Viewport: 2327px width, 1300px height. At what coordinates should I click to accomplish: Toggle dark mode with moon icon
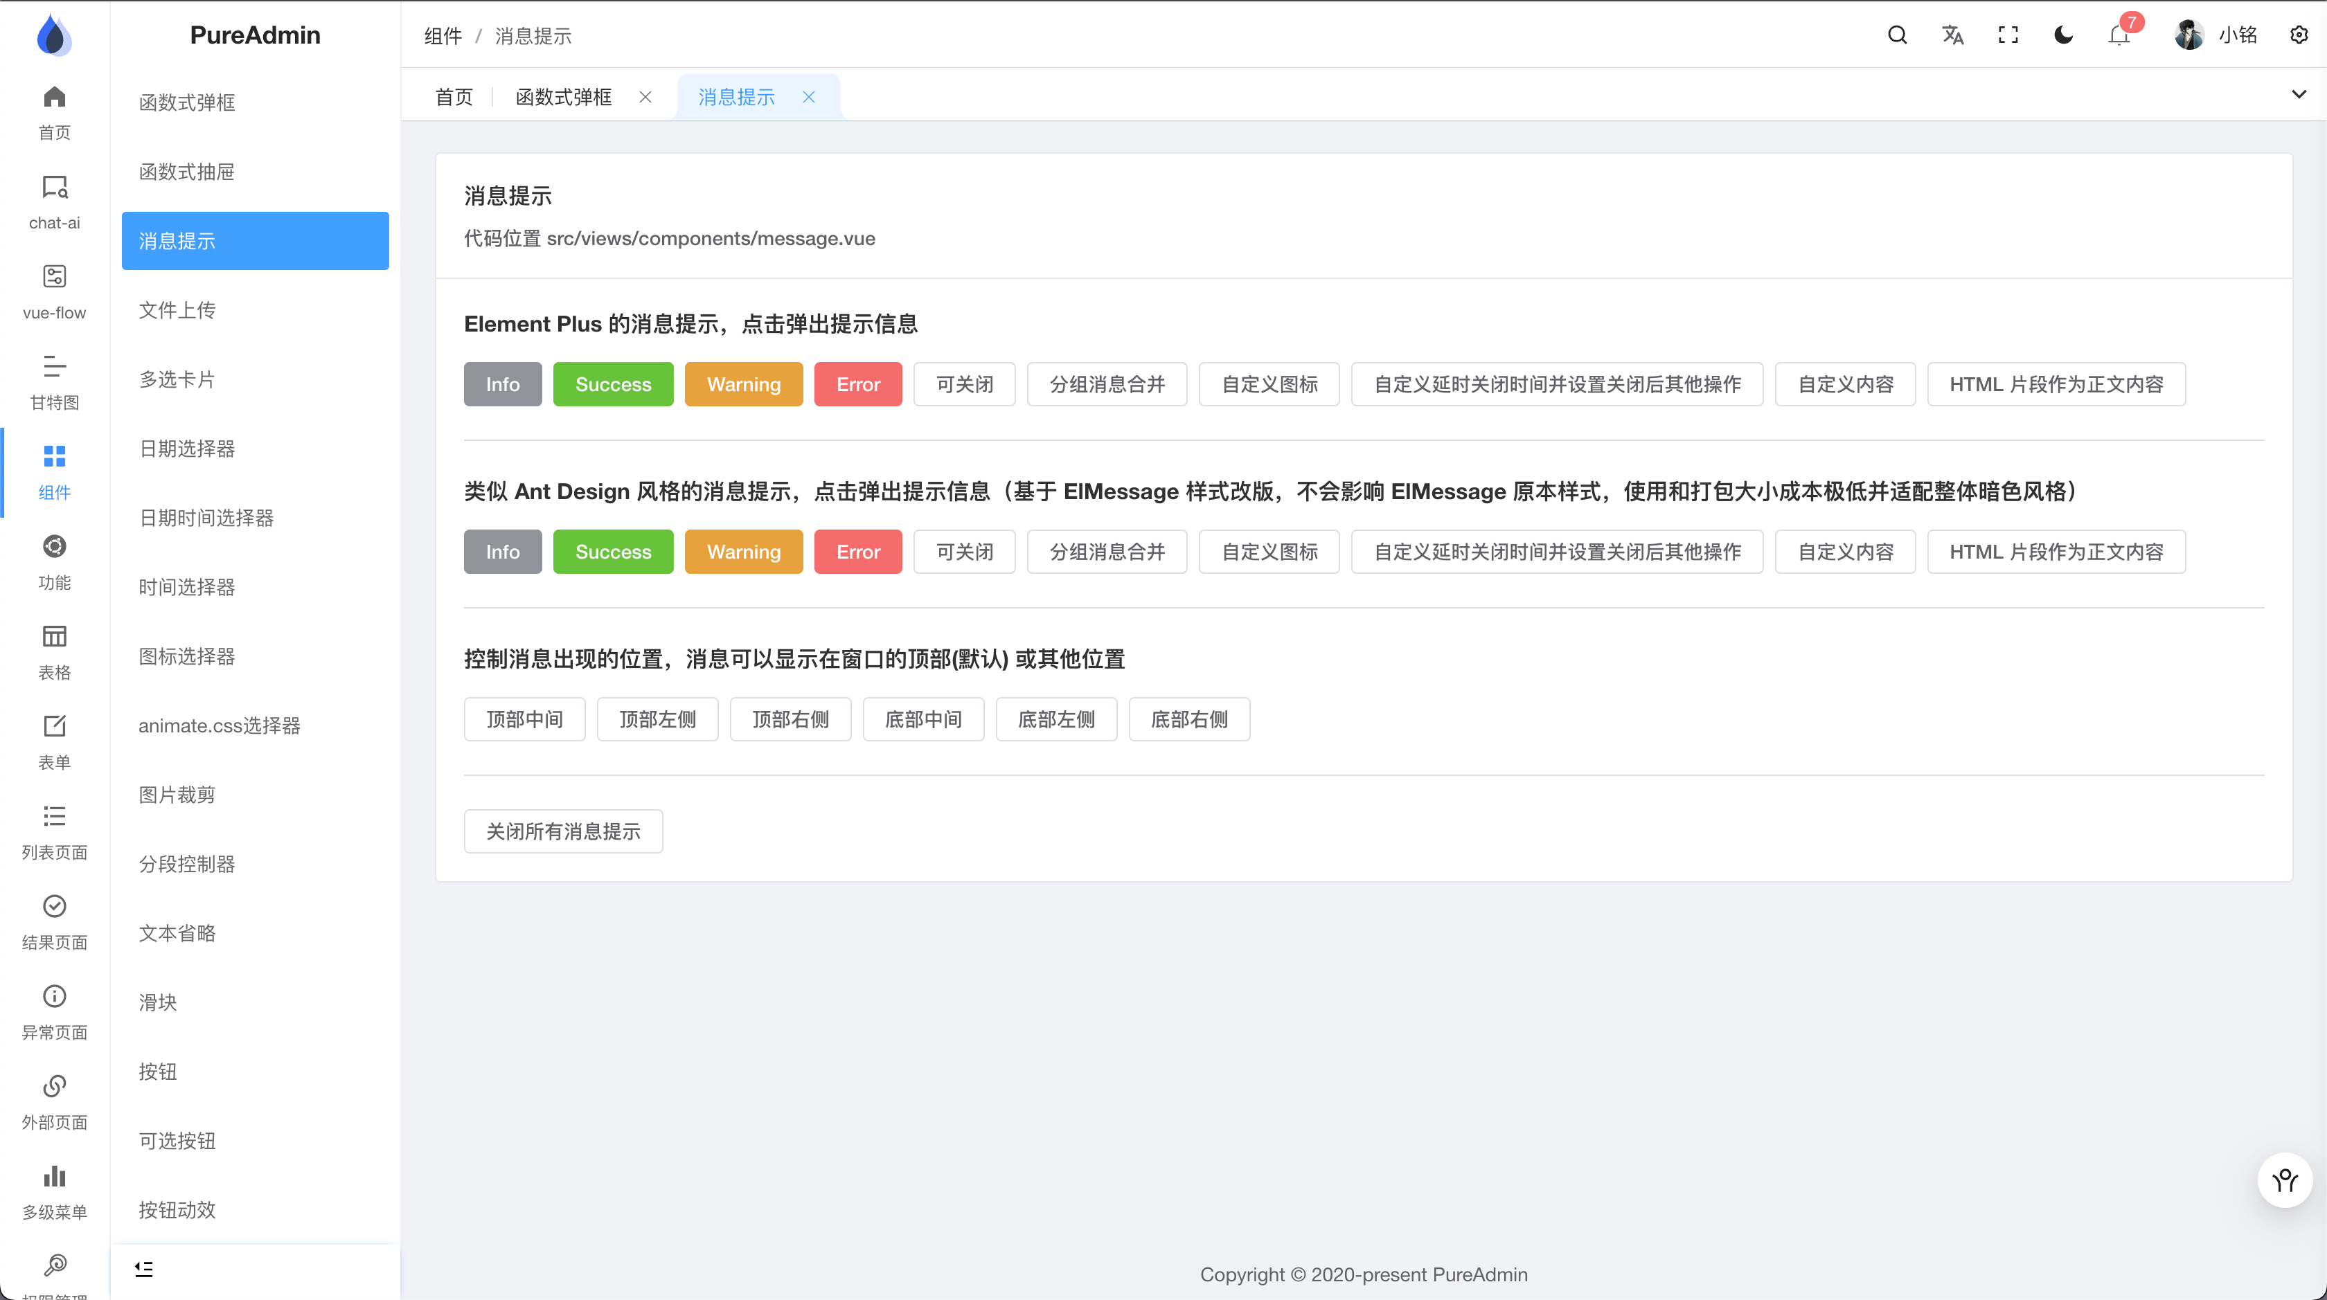pos(2063,35)
